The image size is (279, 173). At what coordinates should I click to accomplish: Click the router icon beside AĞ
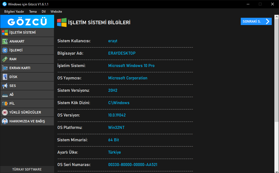5,95
